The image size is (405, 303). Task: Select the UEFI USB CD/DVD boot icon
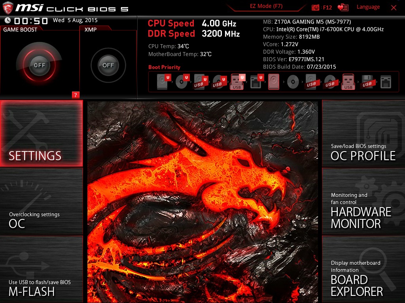[220, 82]
